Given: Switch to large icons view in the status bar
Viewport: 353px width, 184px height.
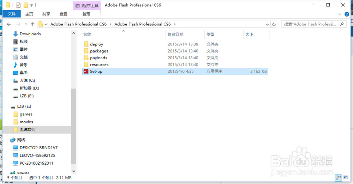Looking at the screenshot, I should pyautogui.click(x=345, y=177).
